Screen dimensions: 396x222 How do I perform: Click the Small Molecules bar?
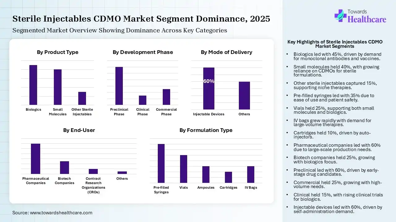pyautogui.click(x=58, y=87)
